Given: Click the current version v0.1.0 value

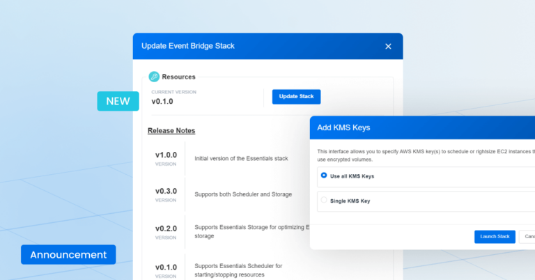Looking at the screenshot, I should pos(162,102).
